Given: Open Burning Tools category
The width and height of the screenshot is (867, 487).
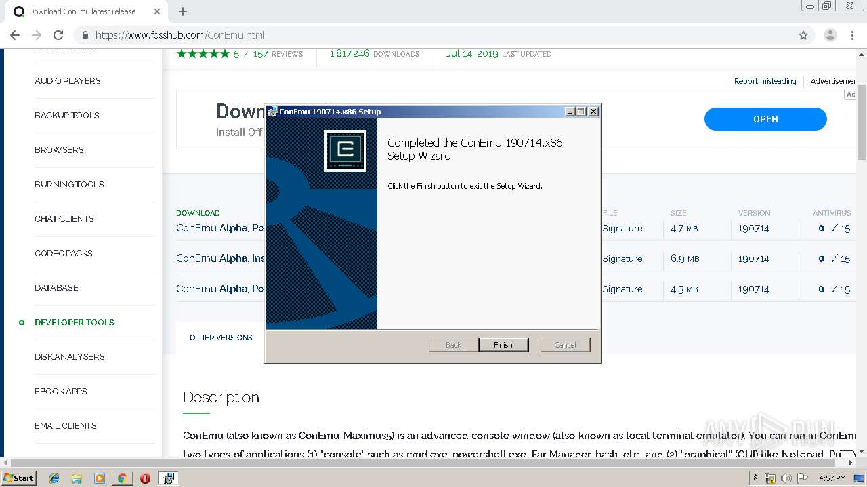Looking at the screenshot, I should (x=69, y=184).
